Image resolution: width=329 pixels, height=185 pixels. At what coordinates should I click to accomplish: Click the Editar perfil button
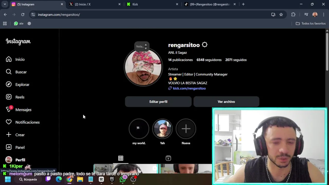coord(158,102)
